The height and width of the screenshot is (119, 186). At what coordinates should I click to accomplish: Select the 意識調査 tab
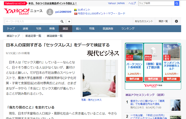(108, 29)
